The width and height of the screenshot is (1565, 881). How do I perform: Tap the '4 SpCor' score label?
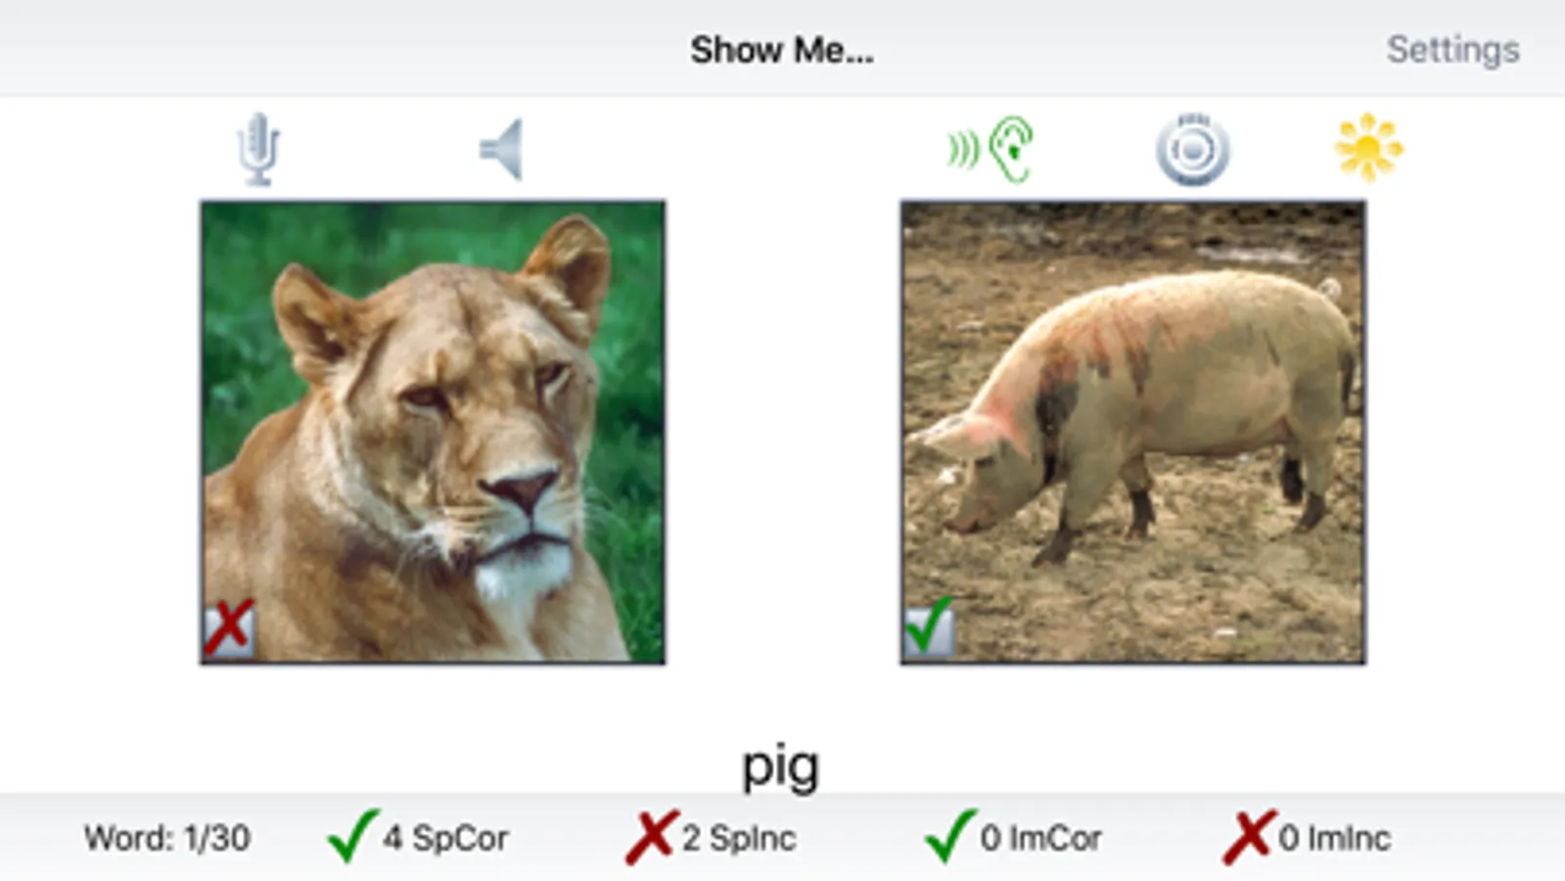click(446, 838)
